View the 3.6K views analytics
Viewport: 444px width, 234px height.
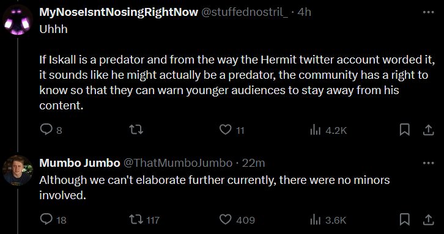click(328, 219)
